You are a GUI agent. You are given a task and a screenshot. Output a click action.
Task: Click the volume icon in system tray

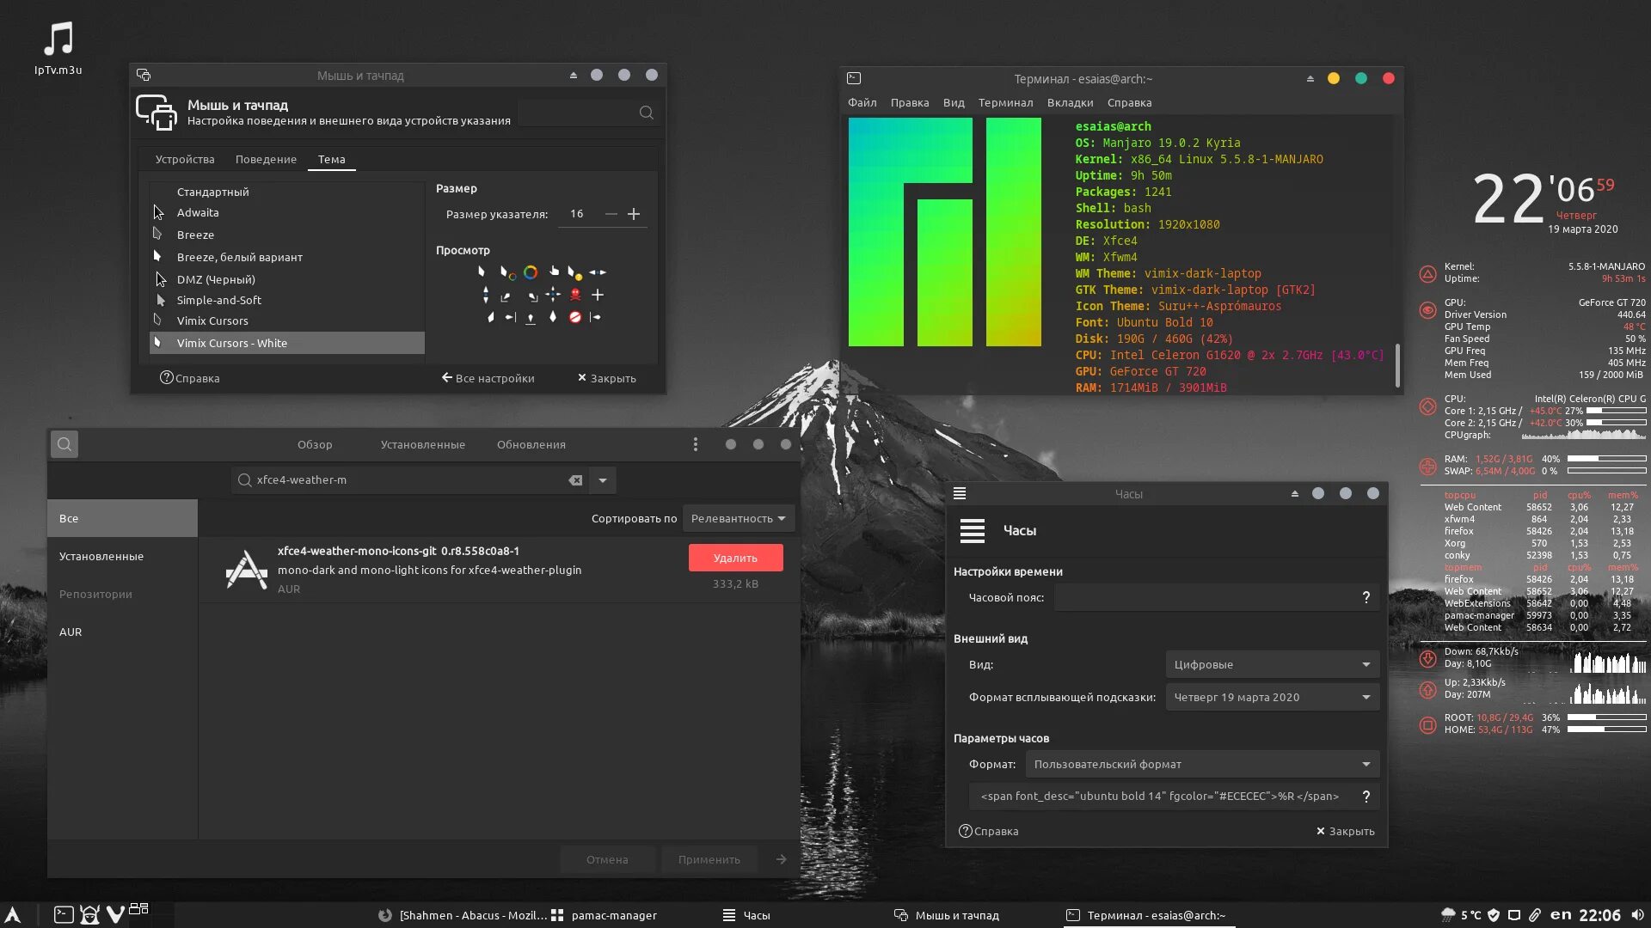[x=1638, y=915]
